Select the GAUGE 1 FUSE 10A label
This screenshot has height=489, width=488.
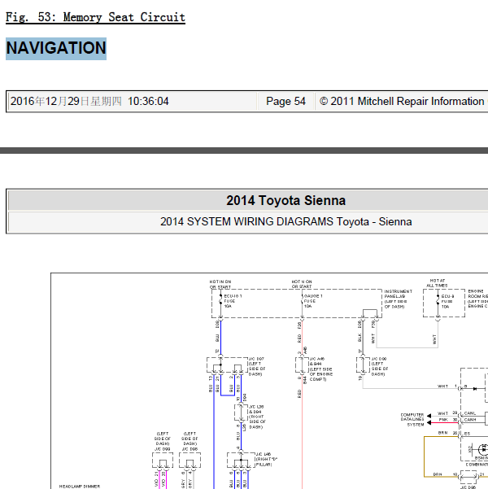tap(313, 301)
